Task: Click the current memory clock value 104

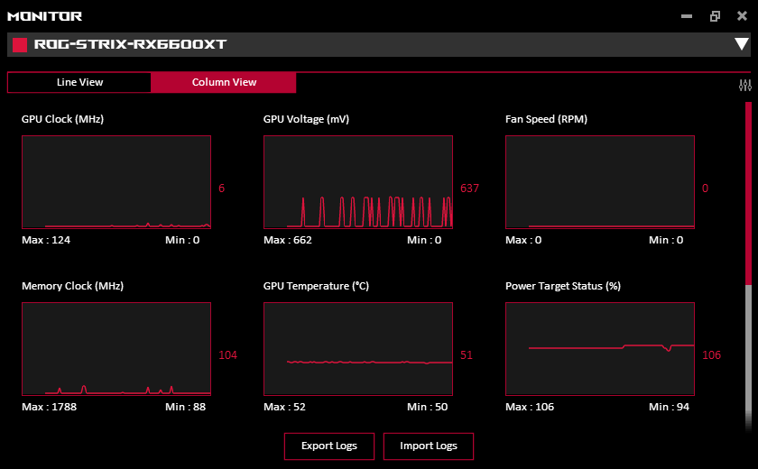Action: (x=227, y=355)
